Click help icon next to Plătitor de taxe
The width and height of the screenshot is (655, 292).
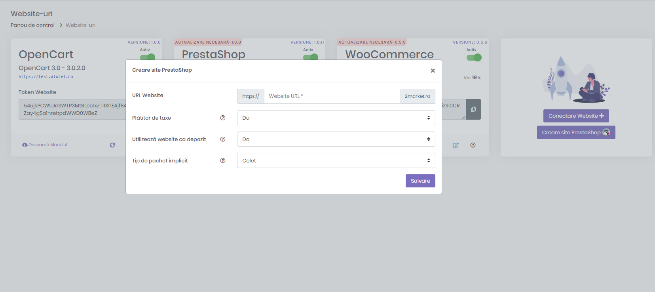coord(223,118)
